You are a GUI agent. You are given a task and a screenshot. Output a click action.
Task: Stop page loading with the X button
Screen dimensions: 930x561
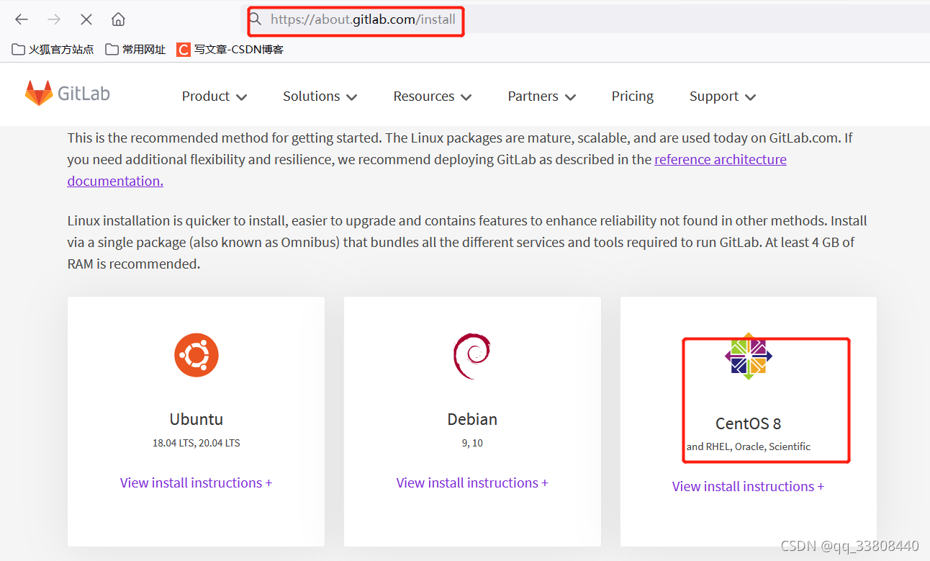(x=86, y=19)
